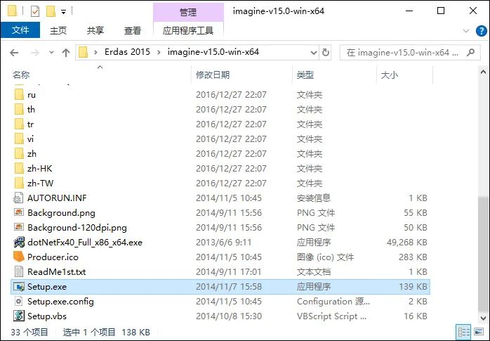490x341 pixels.
Task: Switch to large icons view layout
Action: click(x=479, y=332)
